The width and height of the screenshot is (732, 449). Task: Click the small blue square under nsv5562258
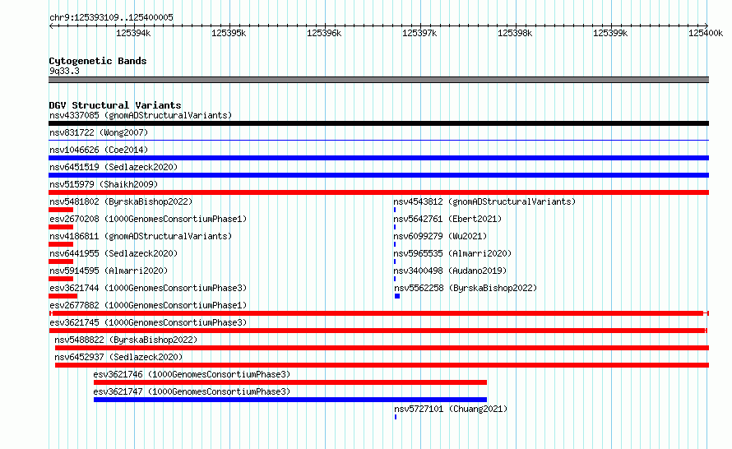coord(397,296)
